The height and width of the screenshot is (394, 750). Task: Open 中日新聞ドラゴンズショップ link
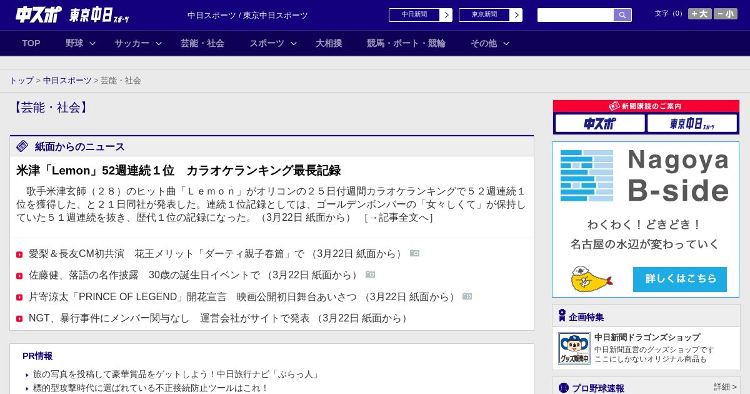coord(647,337)
